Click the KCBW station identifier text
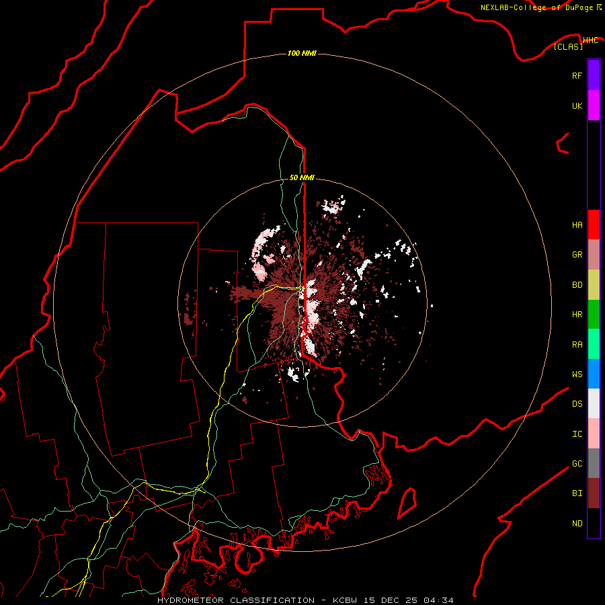The image size is (605, 605). pyautogui.click(x=346, y=600)
